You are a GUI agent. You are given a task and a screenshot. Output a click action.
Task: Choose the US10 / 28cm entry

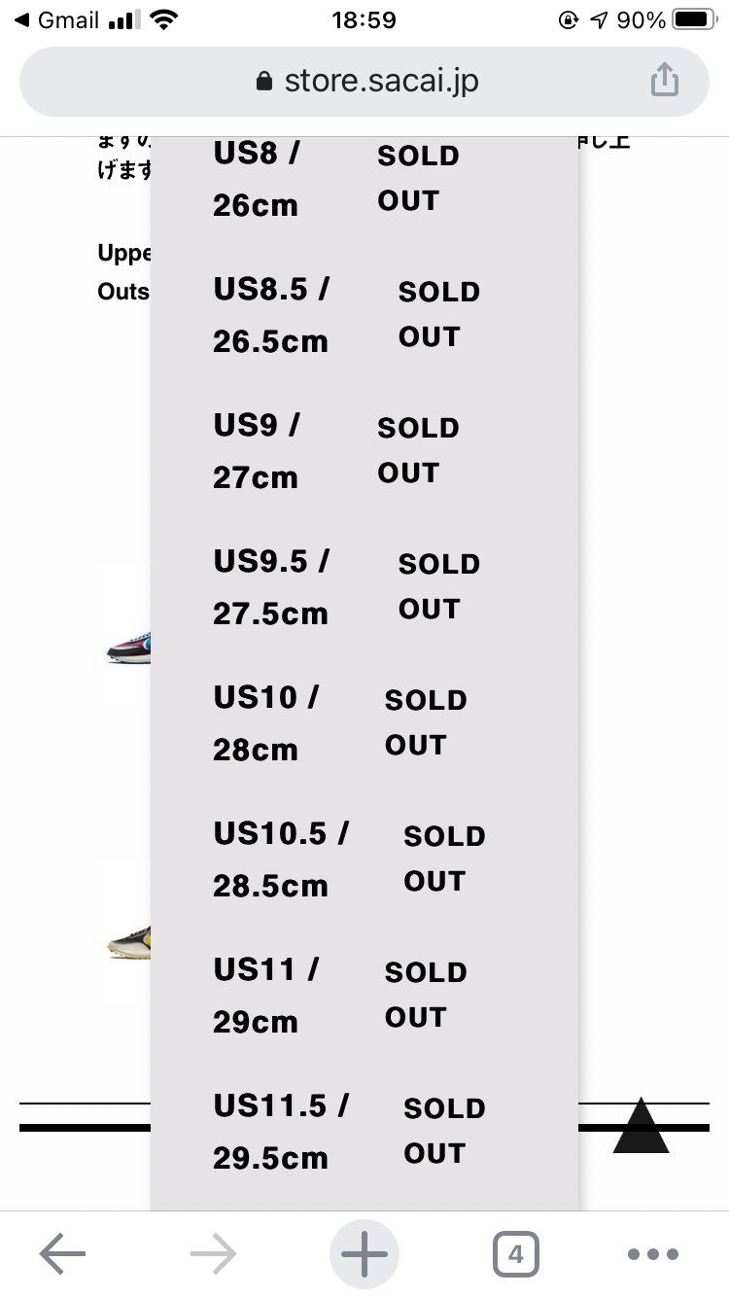pyautogui.click(x=364, y=723)
